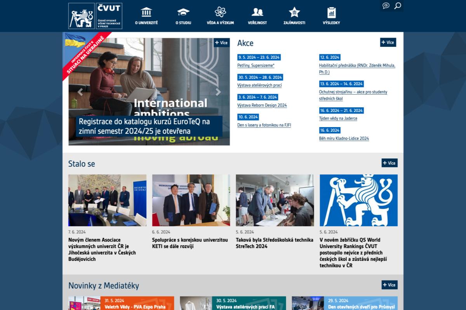Click Více button in Stalo se section
This screenshot has width=466, height=310.
point(389,163)
